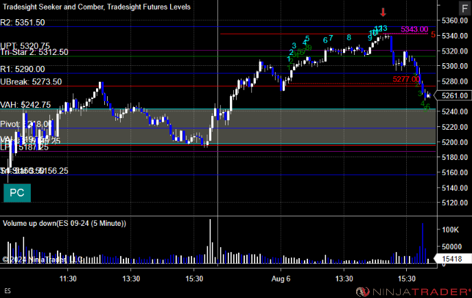Click the 11:30 time axis label
Viewport: 472px width, 298px height.
[68, 279]
